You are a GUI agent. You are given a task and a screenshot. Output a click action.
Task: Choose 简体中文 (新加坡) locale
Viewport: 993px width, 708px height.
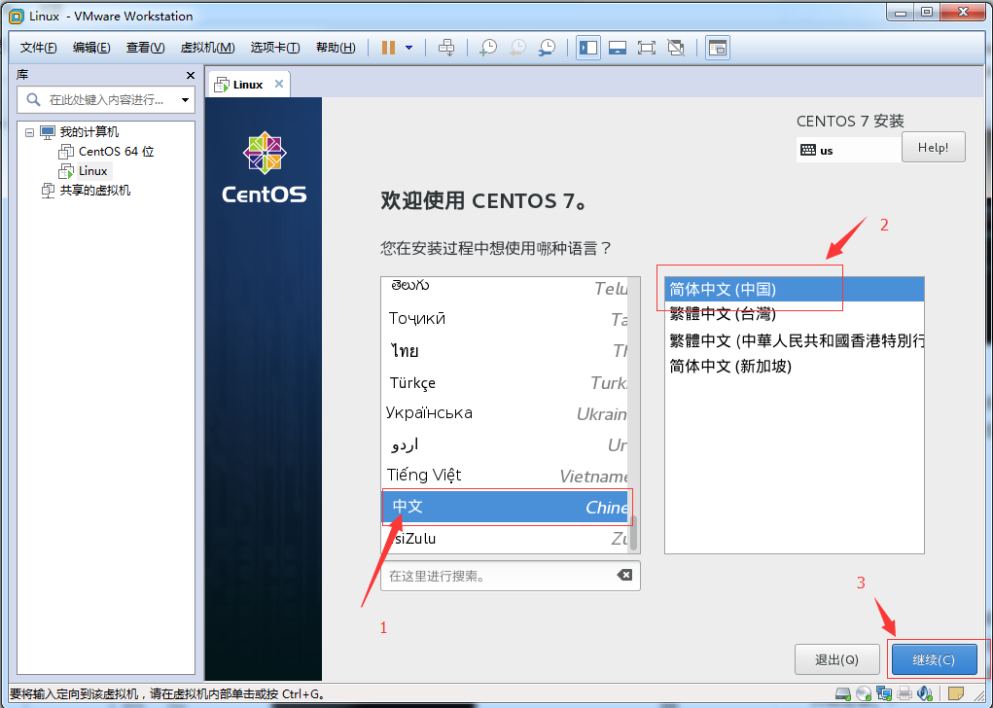click(x=795, y=366)
